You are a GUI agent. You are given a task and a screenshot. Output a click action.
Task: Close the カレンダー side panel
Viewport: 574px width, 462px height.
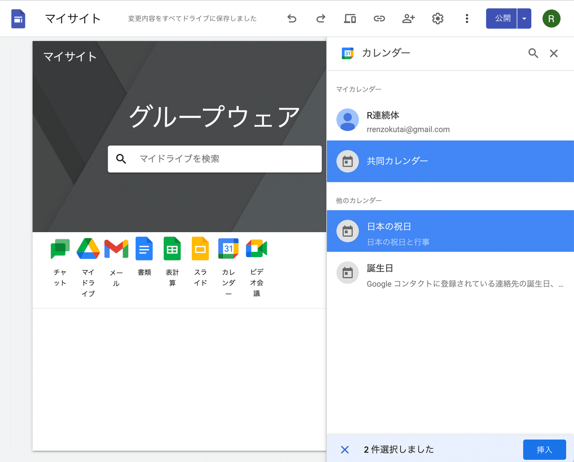(554, 53)
